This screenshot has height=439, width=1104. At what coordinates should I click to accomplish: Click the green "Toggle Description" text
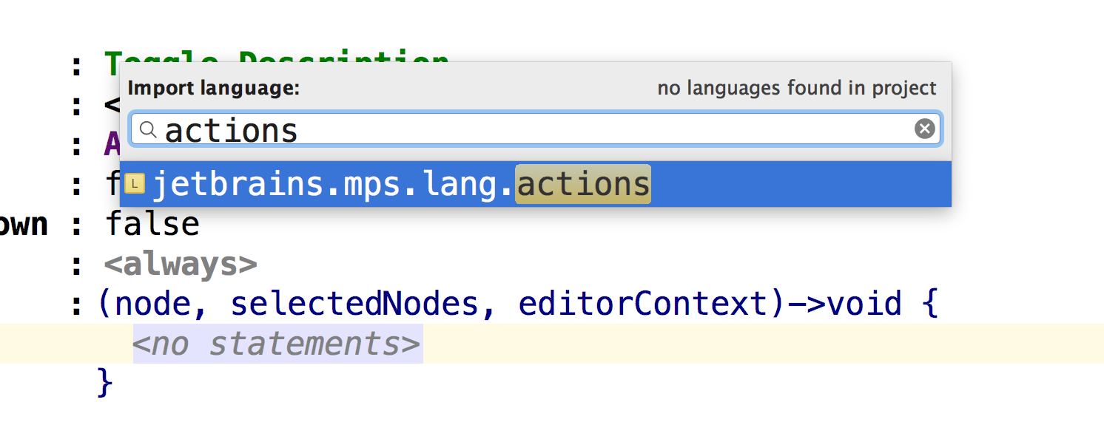(276, 62)
